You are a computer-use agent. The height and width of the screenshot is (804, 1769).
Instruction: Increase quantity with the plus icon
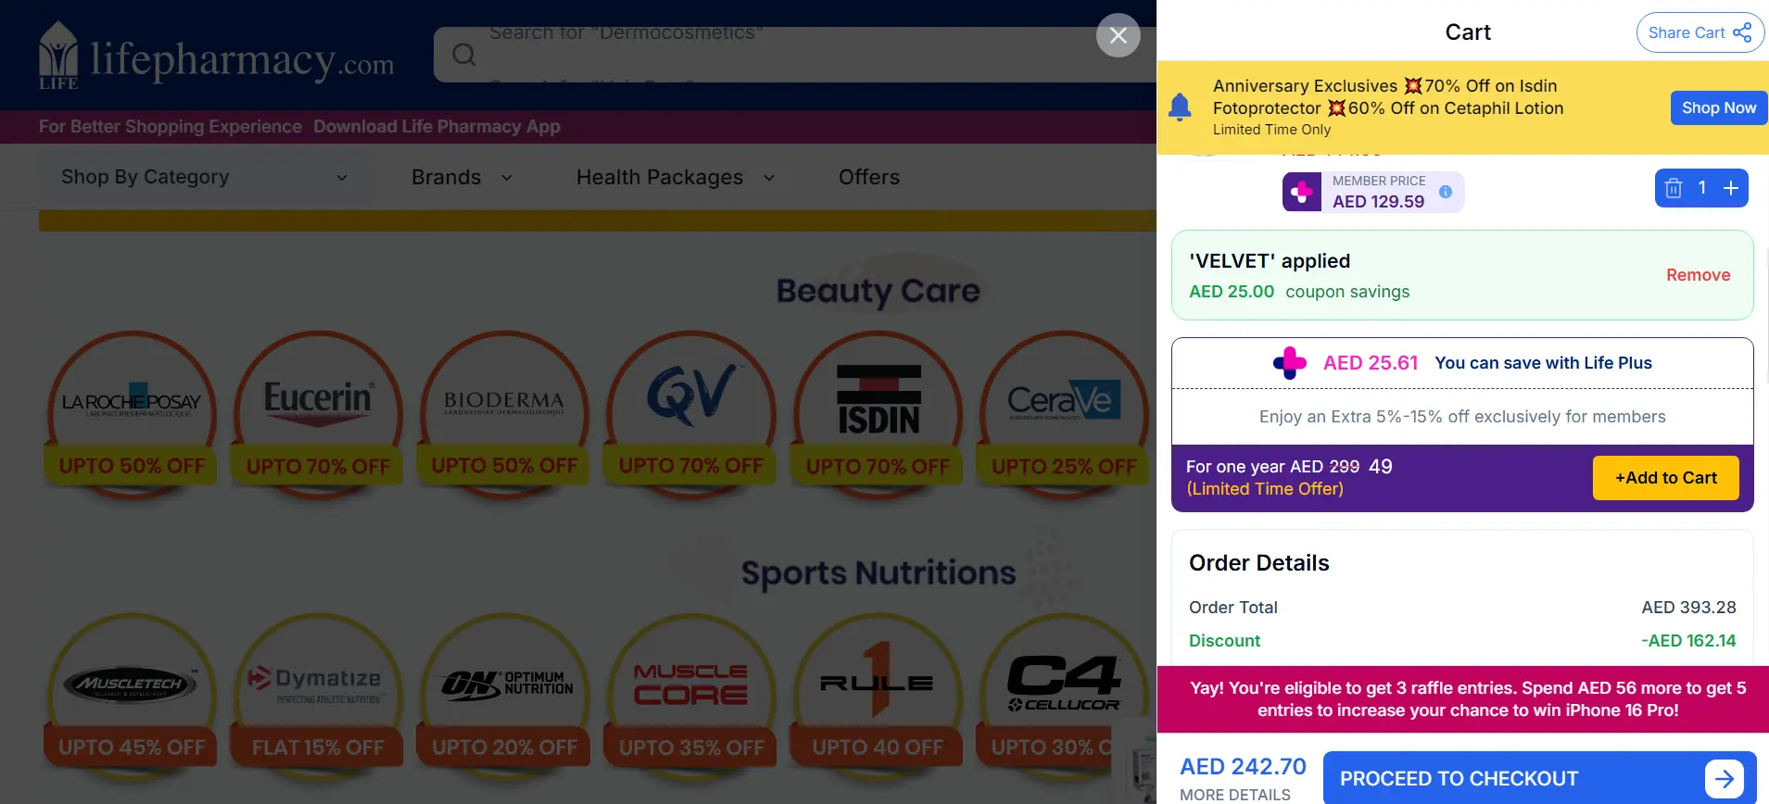[1730, 188]
